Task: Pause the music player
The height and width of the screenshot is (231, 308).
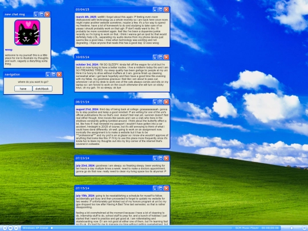Action: pos(11,228)
